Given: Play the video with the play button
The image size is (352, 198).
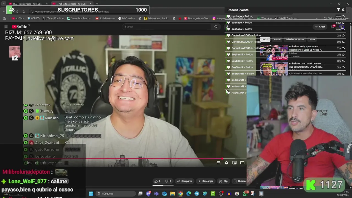Looking at the screenshot, I should [28, 163].
